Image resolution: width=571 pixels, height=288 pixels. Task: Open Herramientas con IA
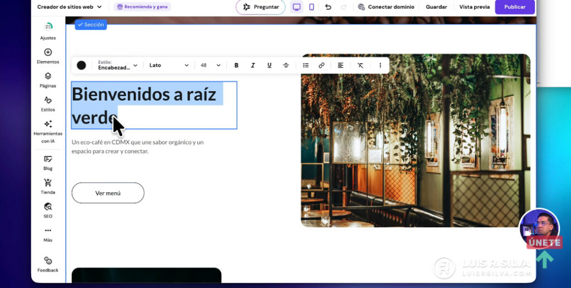[48, 132]
